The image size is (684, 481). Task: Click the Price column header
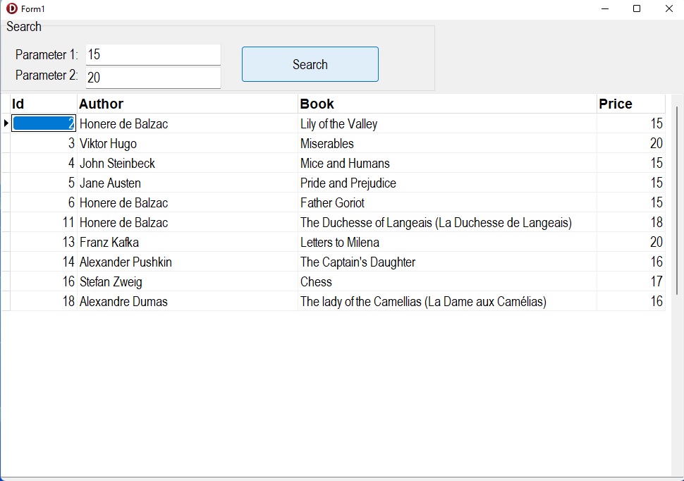coord(630,104)
